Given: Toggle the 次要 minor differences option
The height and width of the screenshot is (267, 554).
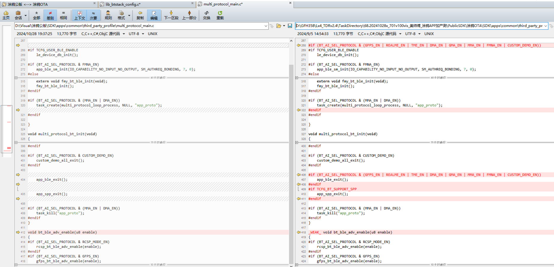Looking at the screenshot, I should [94, 15].
